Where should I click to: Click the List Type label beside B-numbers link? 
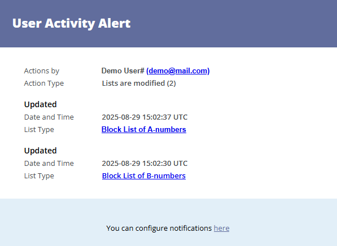coord(39,175)
